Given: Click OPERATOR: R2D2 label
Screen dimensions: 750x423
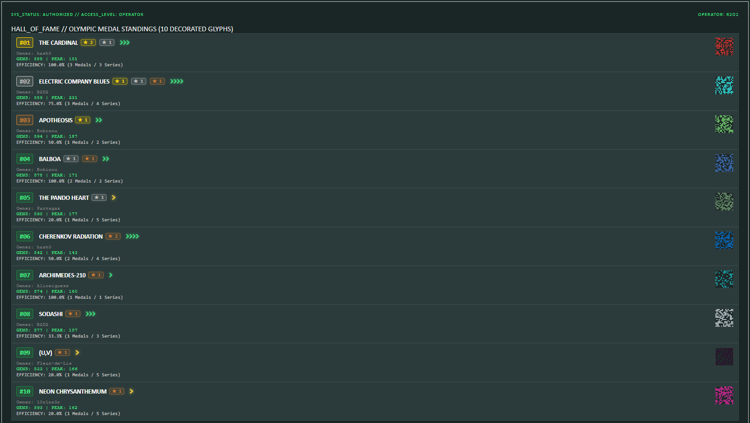Looking at the screenshot, I should point(718,14).
